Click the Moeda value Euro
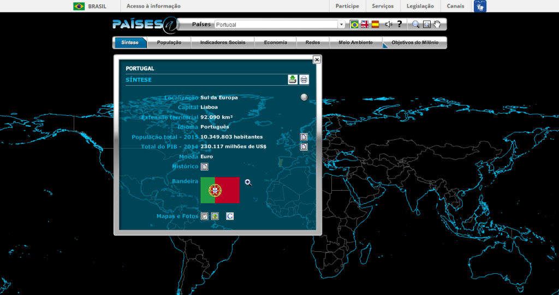 [206, 156]
